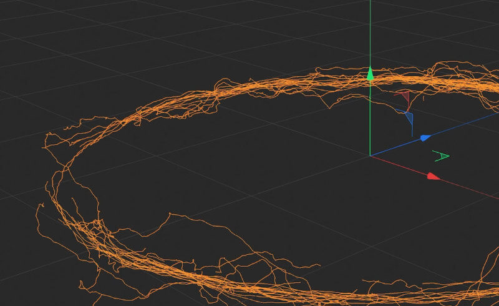Click the blue axis arrowhead
This screenshot has width=499, height=306.
pyautogui.click(x=425, y=137)
